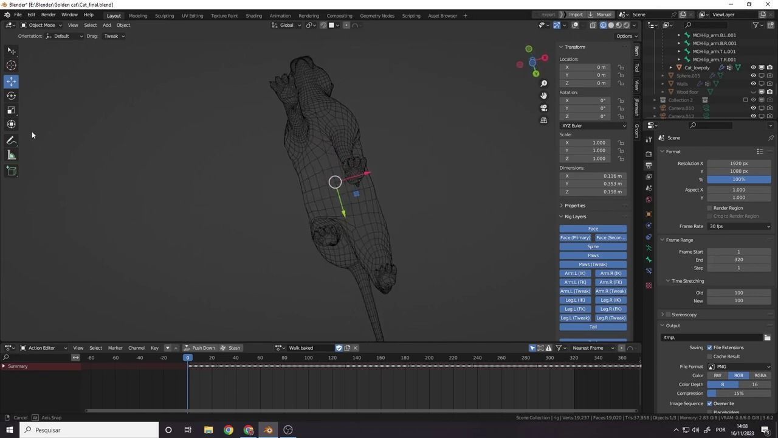Open File Explorer from the taskbar
The height and width of the screenshot is (438, 778).
coord(208,430)
